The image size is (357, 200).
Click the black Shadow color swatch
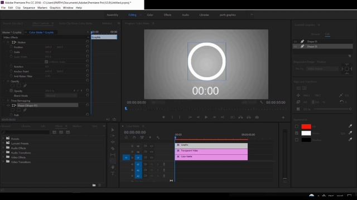[306, 140]
